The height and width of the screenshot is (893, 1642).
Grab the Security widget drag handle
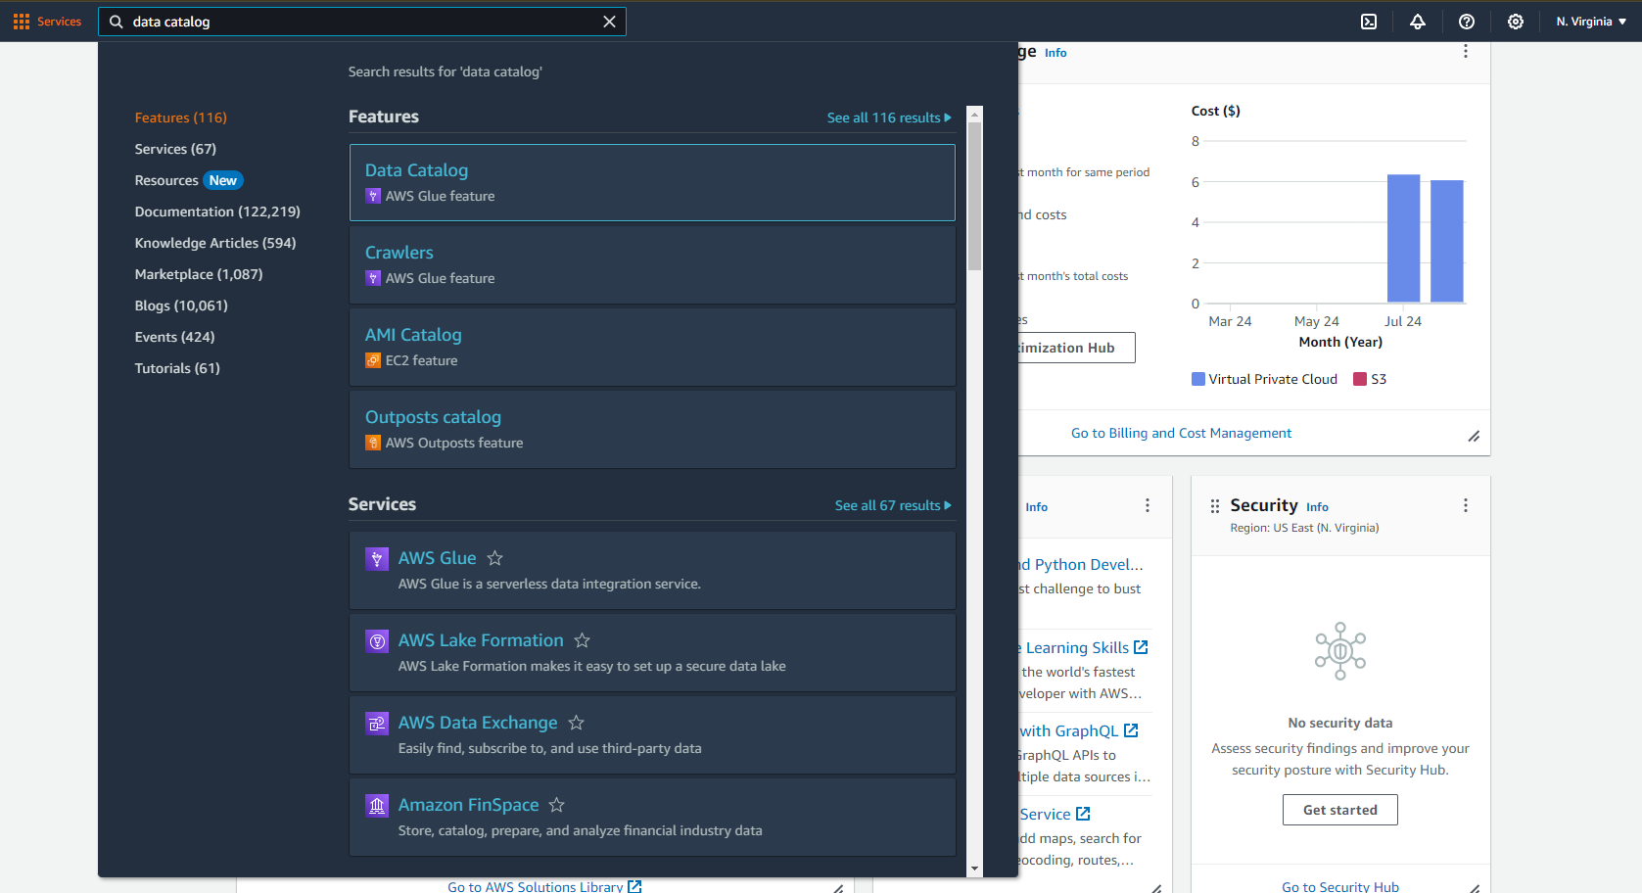(x=1215, y=506)
